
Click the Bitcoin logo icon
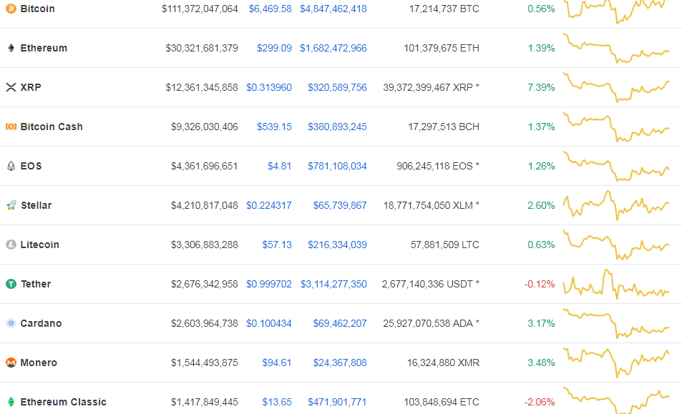coord(11,9)
